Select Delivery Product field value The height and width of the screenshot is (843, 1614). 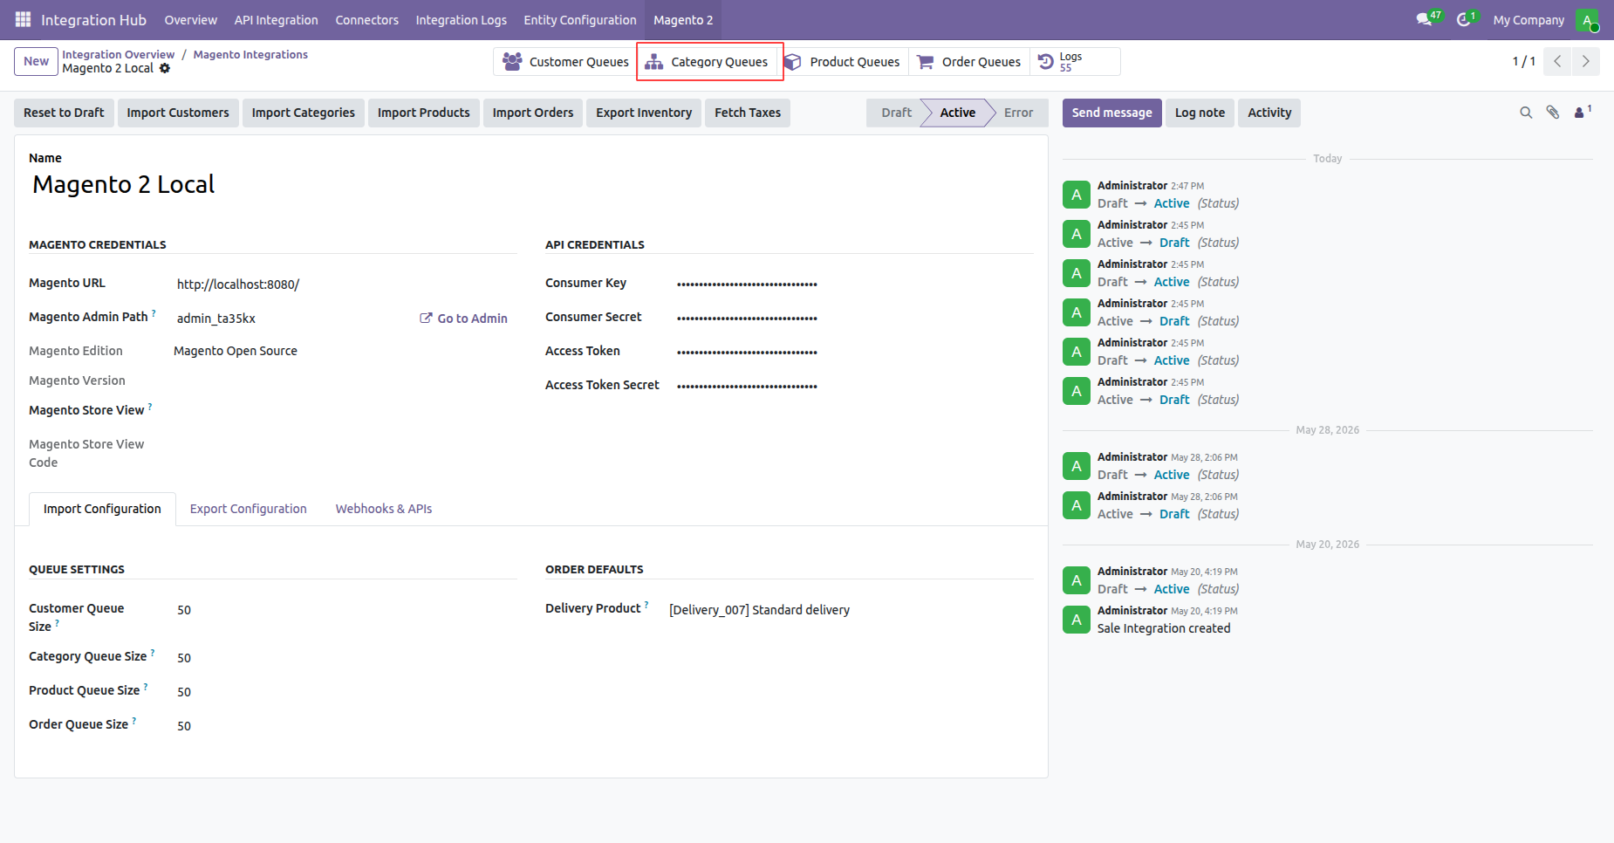tap(759, 610)
